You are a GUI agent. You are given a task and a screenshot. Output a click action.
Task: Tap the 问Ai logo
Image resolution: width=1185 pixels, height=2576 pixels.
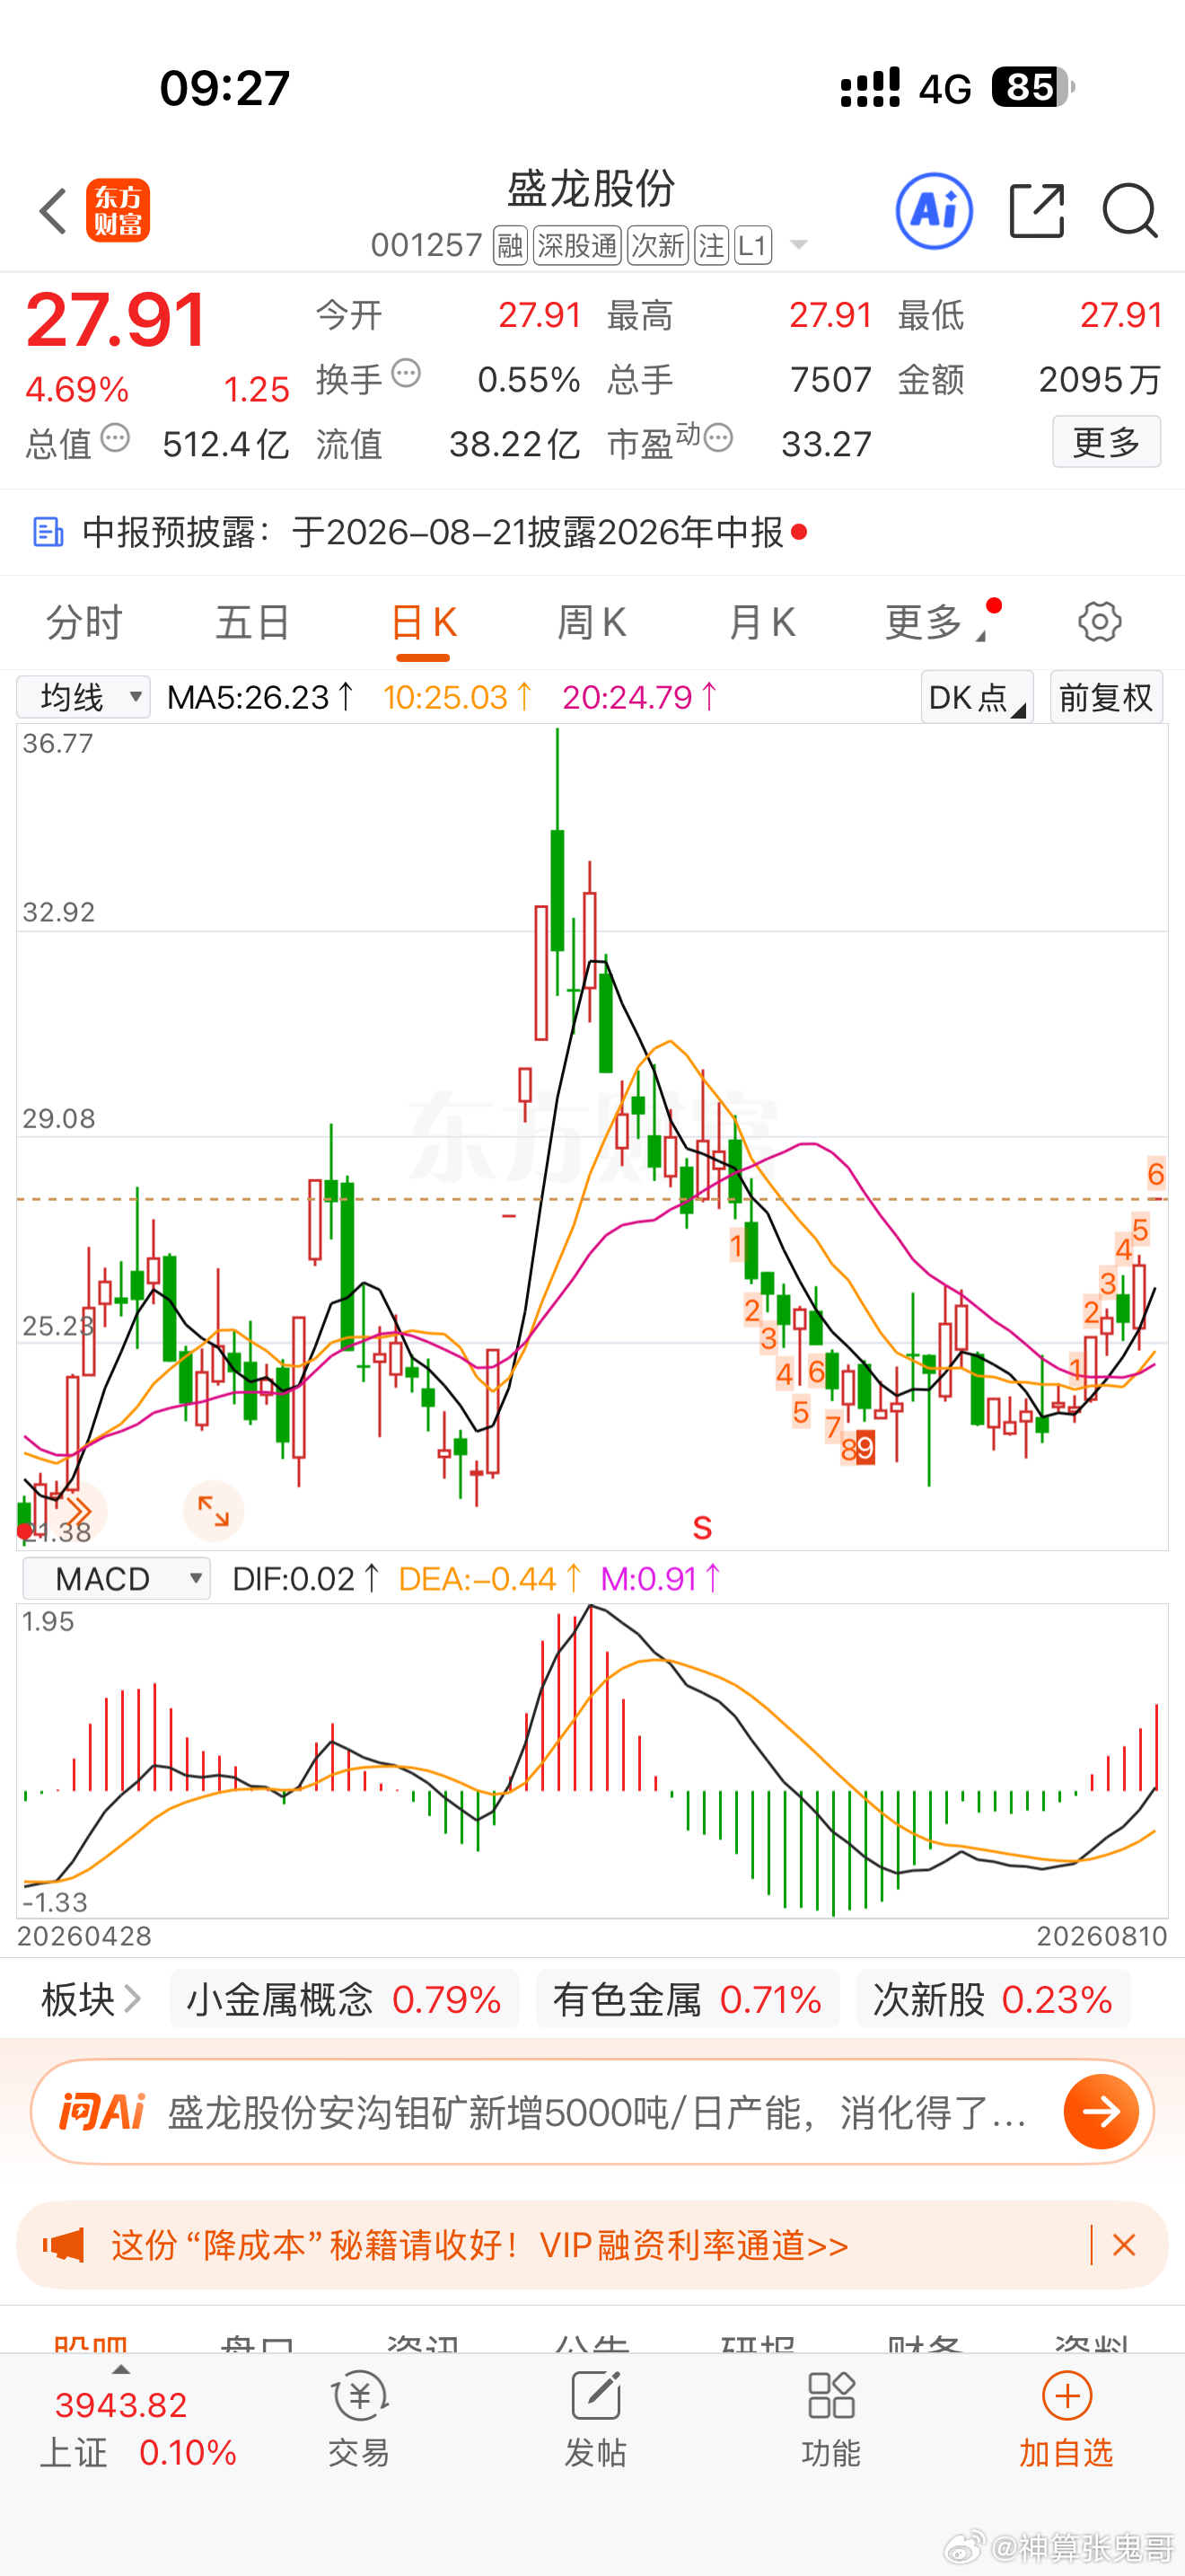pos(102,2112)
